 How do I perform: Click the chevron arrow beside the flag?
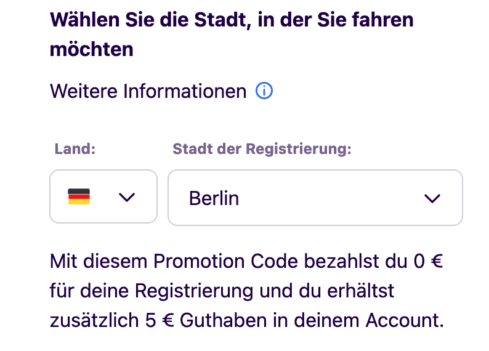[126, 197]
